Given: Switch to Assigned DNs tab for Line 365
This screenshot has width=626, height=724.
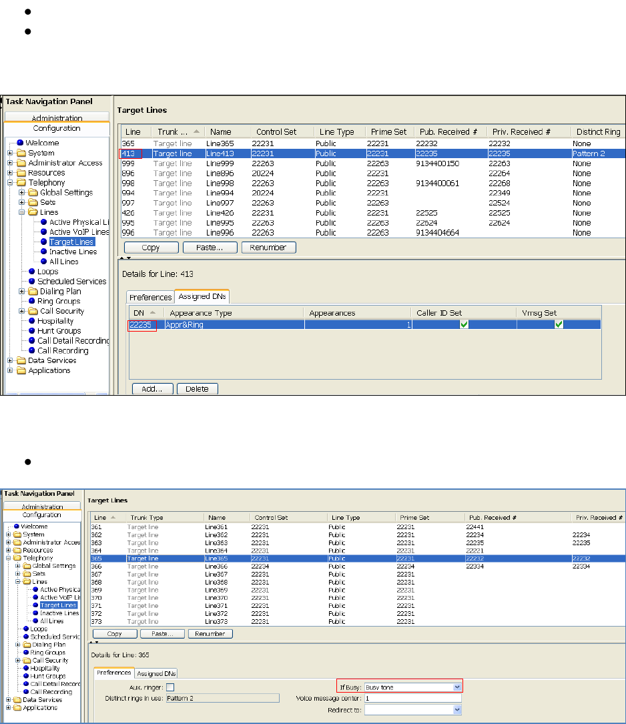Looking at the screenshot, I should coord(156,673).
